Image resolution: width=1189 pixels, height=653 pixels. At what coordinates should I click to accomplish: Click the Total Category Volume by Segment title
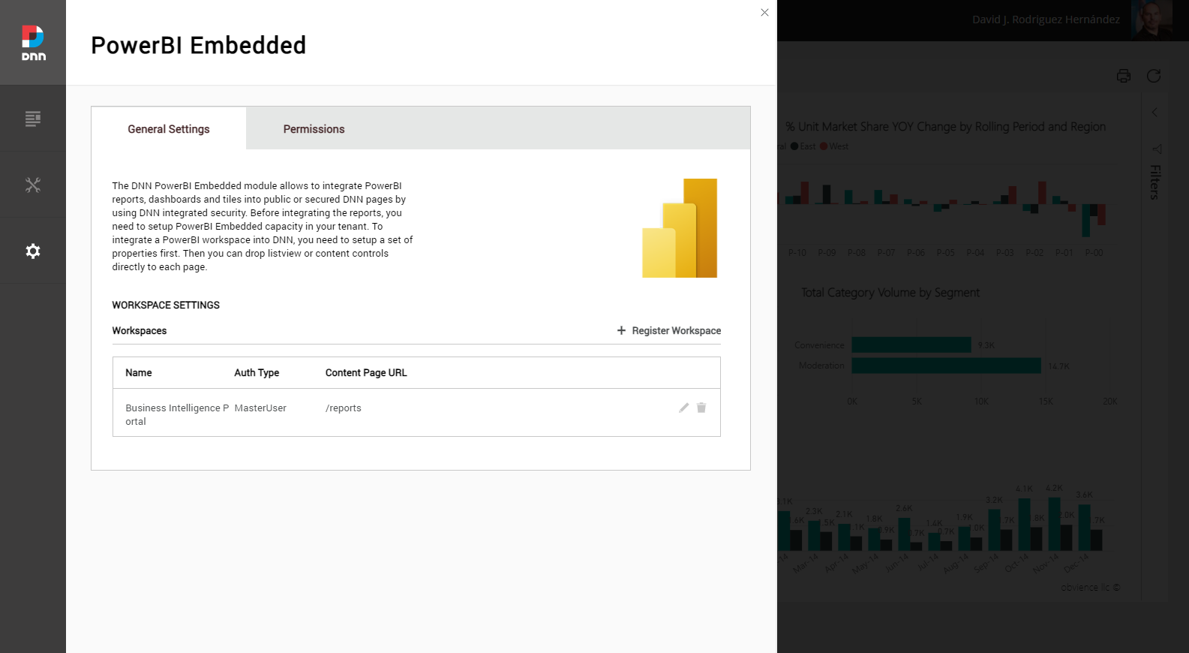click(x=890, y=293)
